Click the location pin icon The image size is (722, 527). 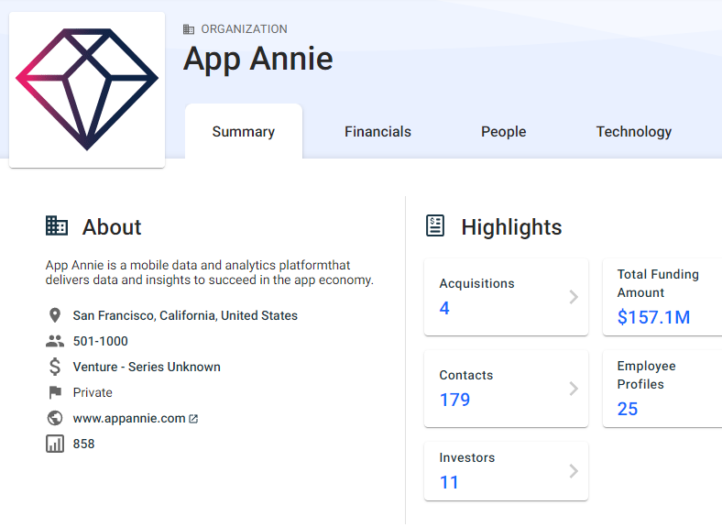55,315
